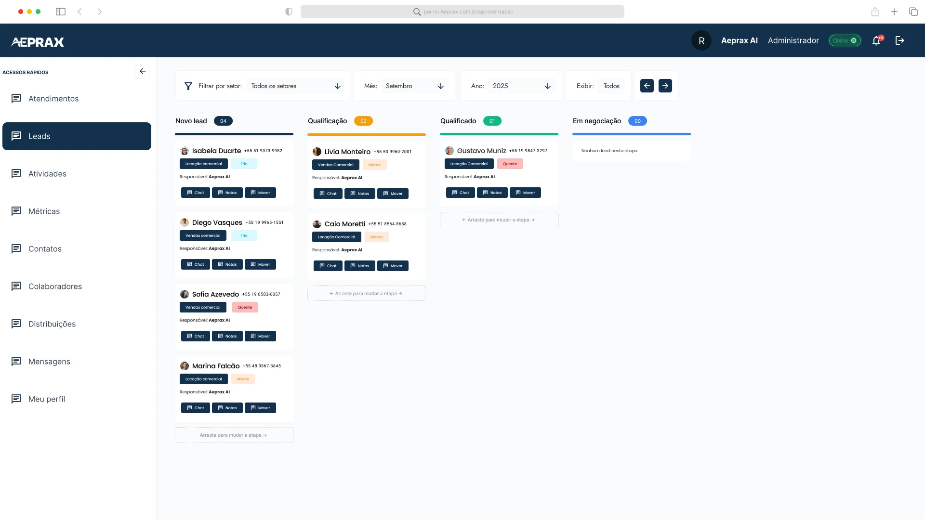Click Isabela Duarte's avatar
925x520 pixels.
tap(185, 151)
